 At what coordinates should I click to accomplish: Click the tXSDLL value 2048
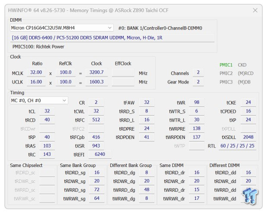point(249,137)
